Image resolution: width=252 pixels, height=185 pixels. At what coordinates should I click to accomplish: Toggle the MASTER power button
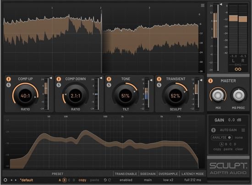click(210, 81)
